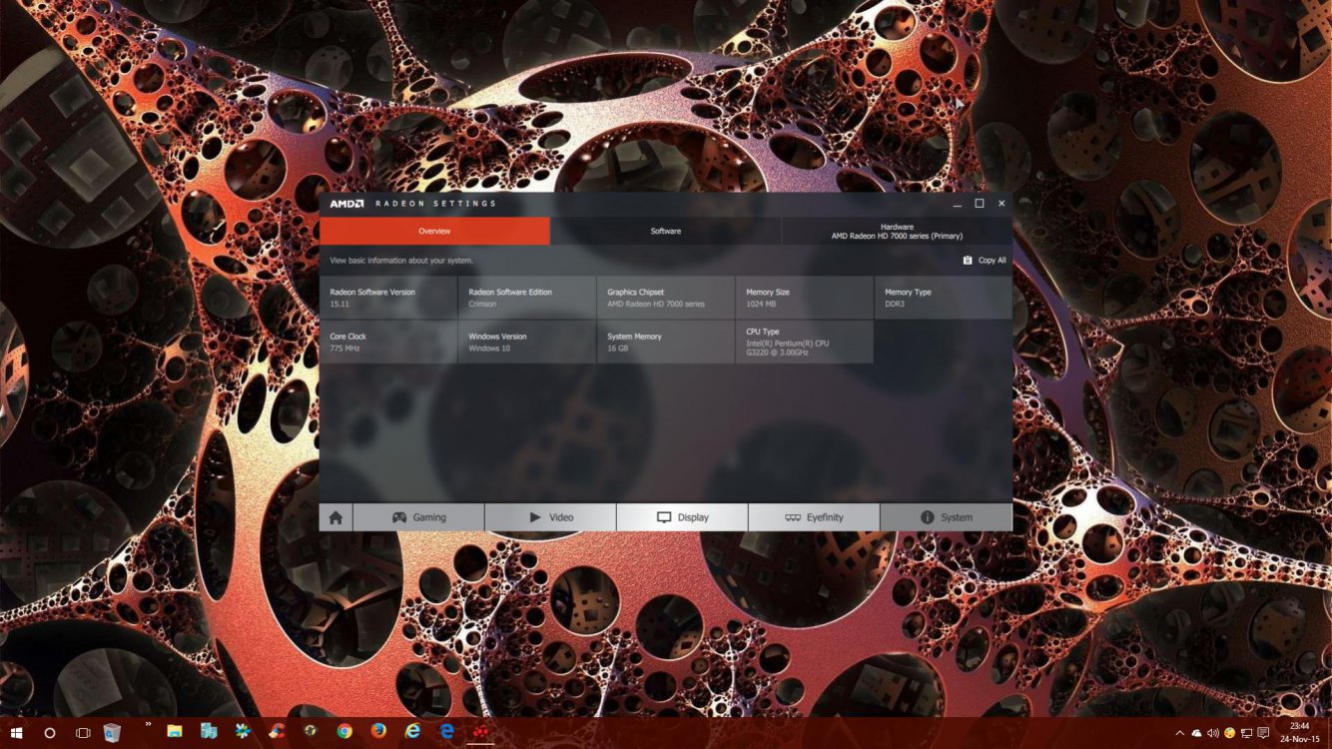Switch to the Hardware AMD Radeon HD 7000 tab
This screenshot has height=749, width=1332.
(897, 231)
